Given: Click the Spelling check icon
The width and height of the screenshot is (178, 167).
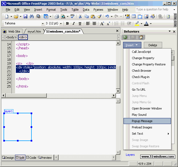Looking at the screenshot, I should click(x=72, y=16).
